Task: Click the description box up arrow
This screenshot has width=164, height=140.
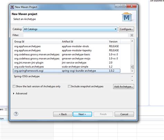Action: pyautogui.click(x=132, y=76)
